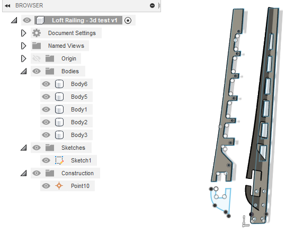Select Body5 in the browser tree
286x240 pixels.
tap(79, 97)
